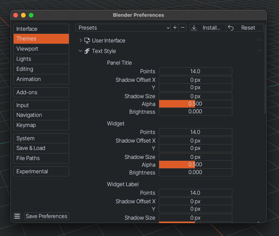Open the Interface preferences tab

(x=41, y=29)
